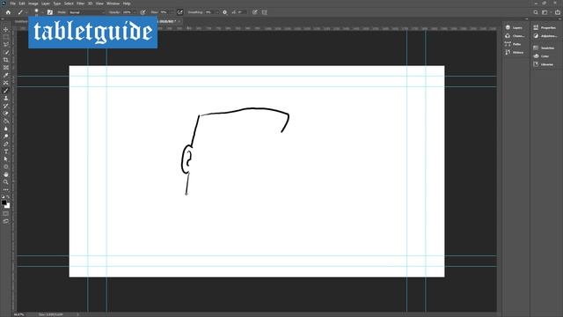Select the Path Selection tool

tap(6, 158)
